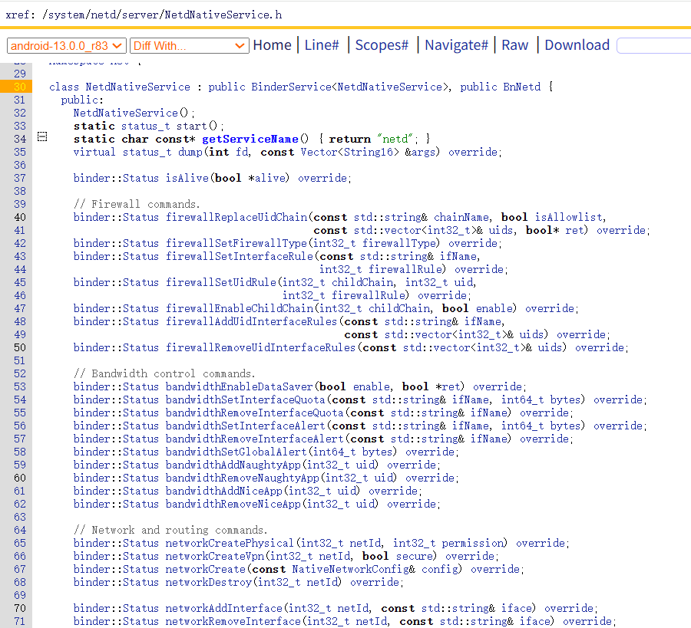Follow the bandwidthEnableDataSaver method link
691x628 pixels.
240,386
